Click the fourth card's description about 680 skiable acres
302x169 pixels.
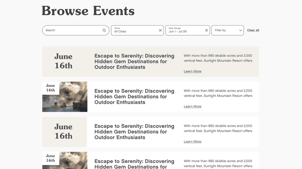(x=218, y=163)
